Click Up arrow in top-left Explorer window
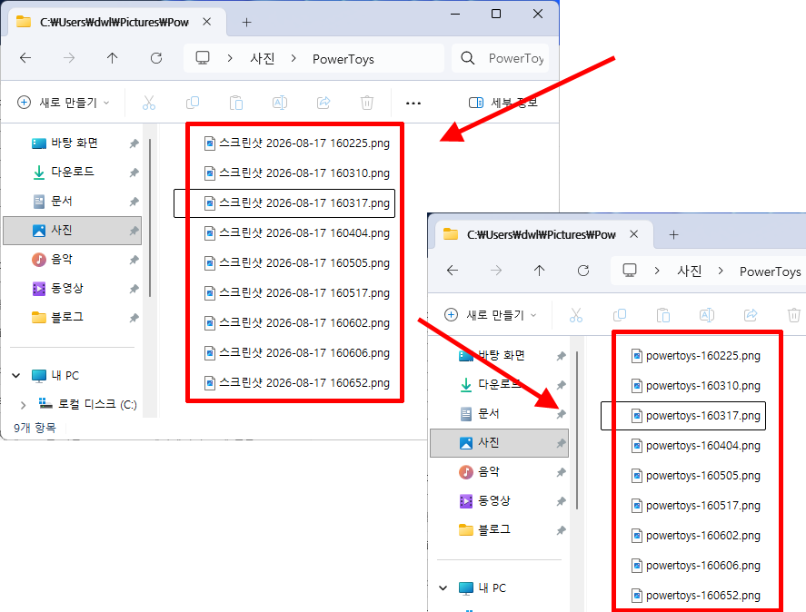Viewport: 806px width, 612px height. coord(112,58)
